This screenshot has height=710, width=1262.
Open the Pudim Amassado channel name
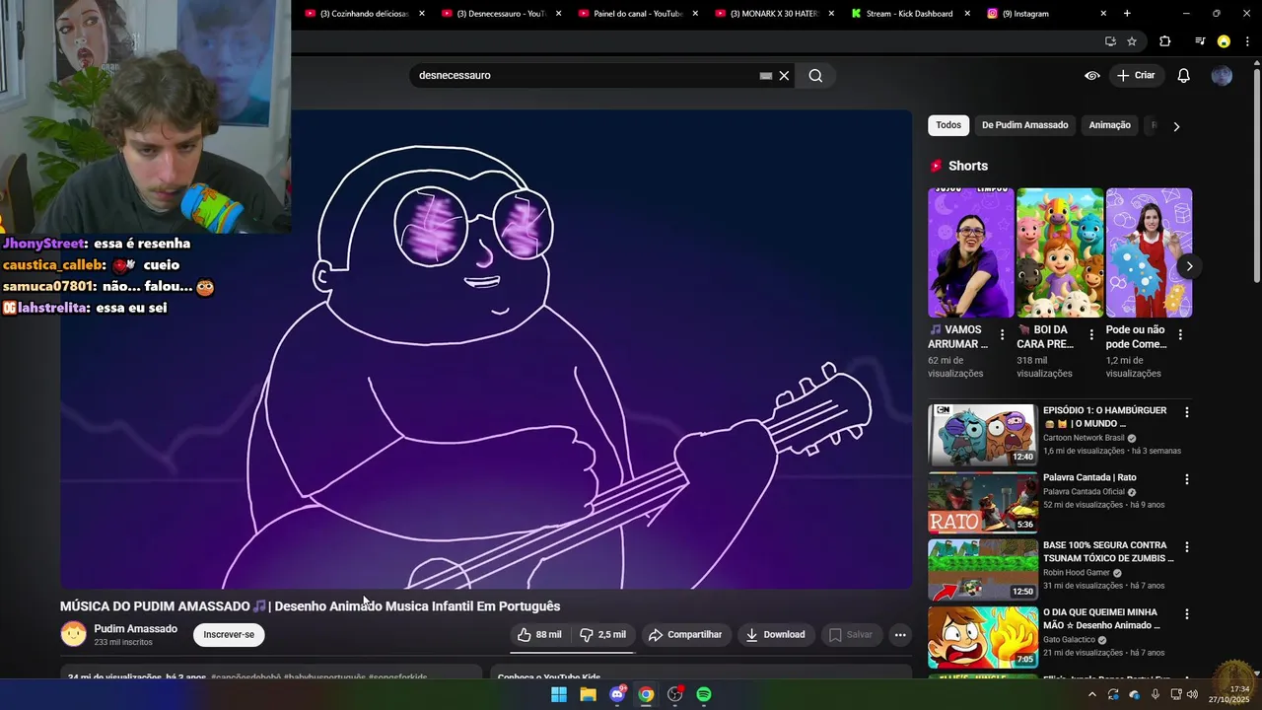point(136,629)
